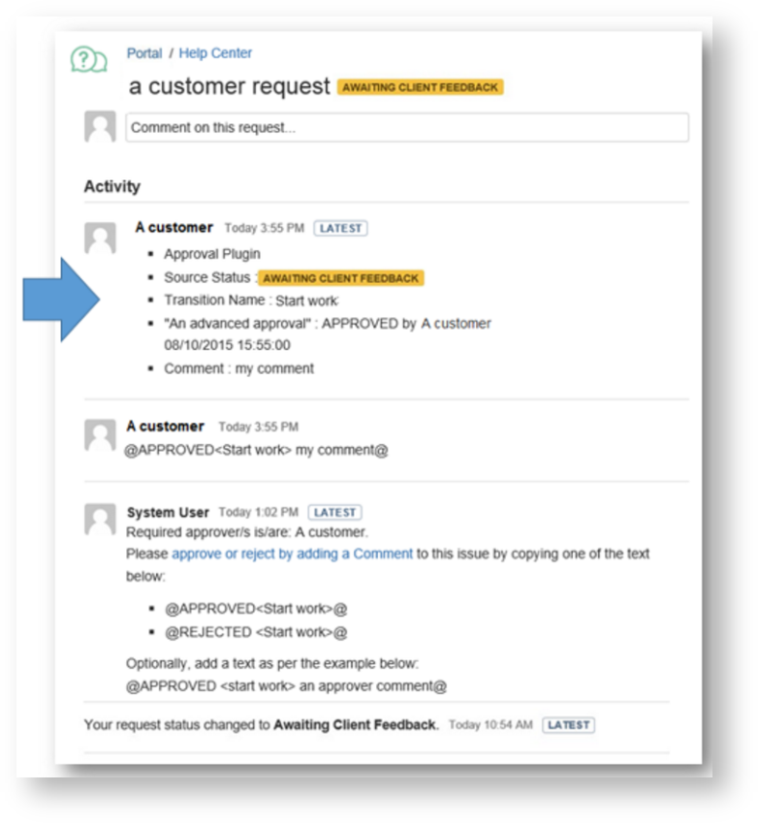Click the LATEST badge on the Approval Plugin entry
The height and width of the screenshot is (824, 759).
[340, 229]
